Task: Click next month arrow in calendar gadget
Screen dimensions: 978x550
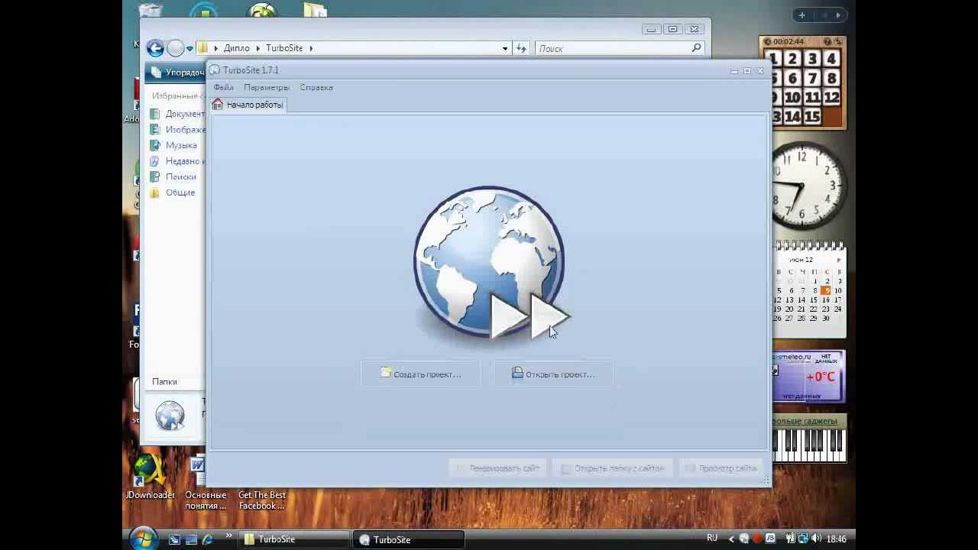Action: [x=838, y=260]
